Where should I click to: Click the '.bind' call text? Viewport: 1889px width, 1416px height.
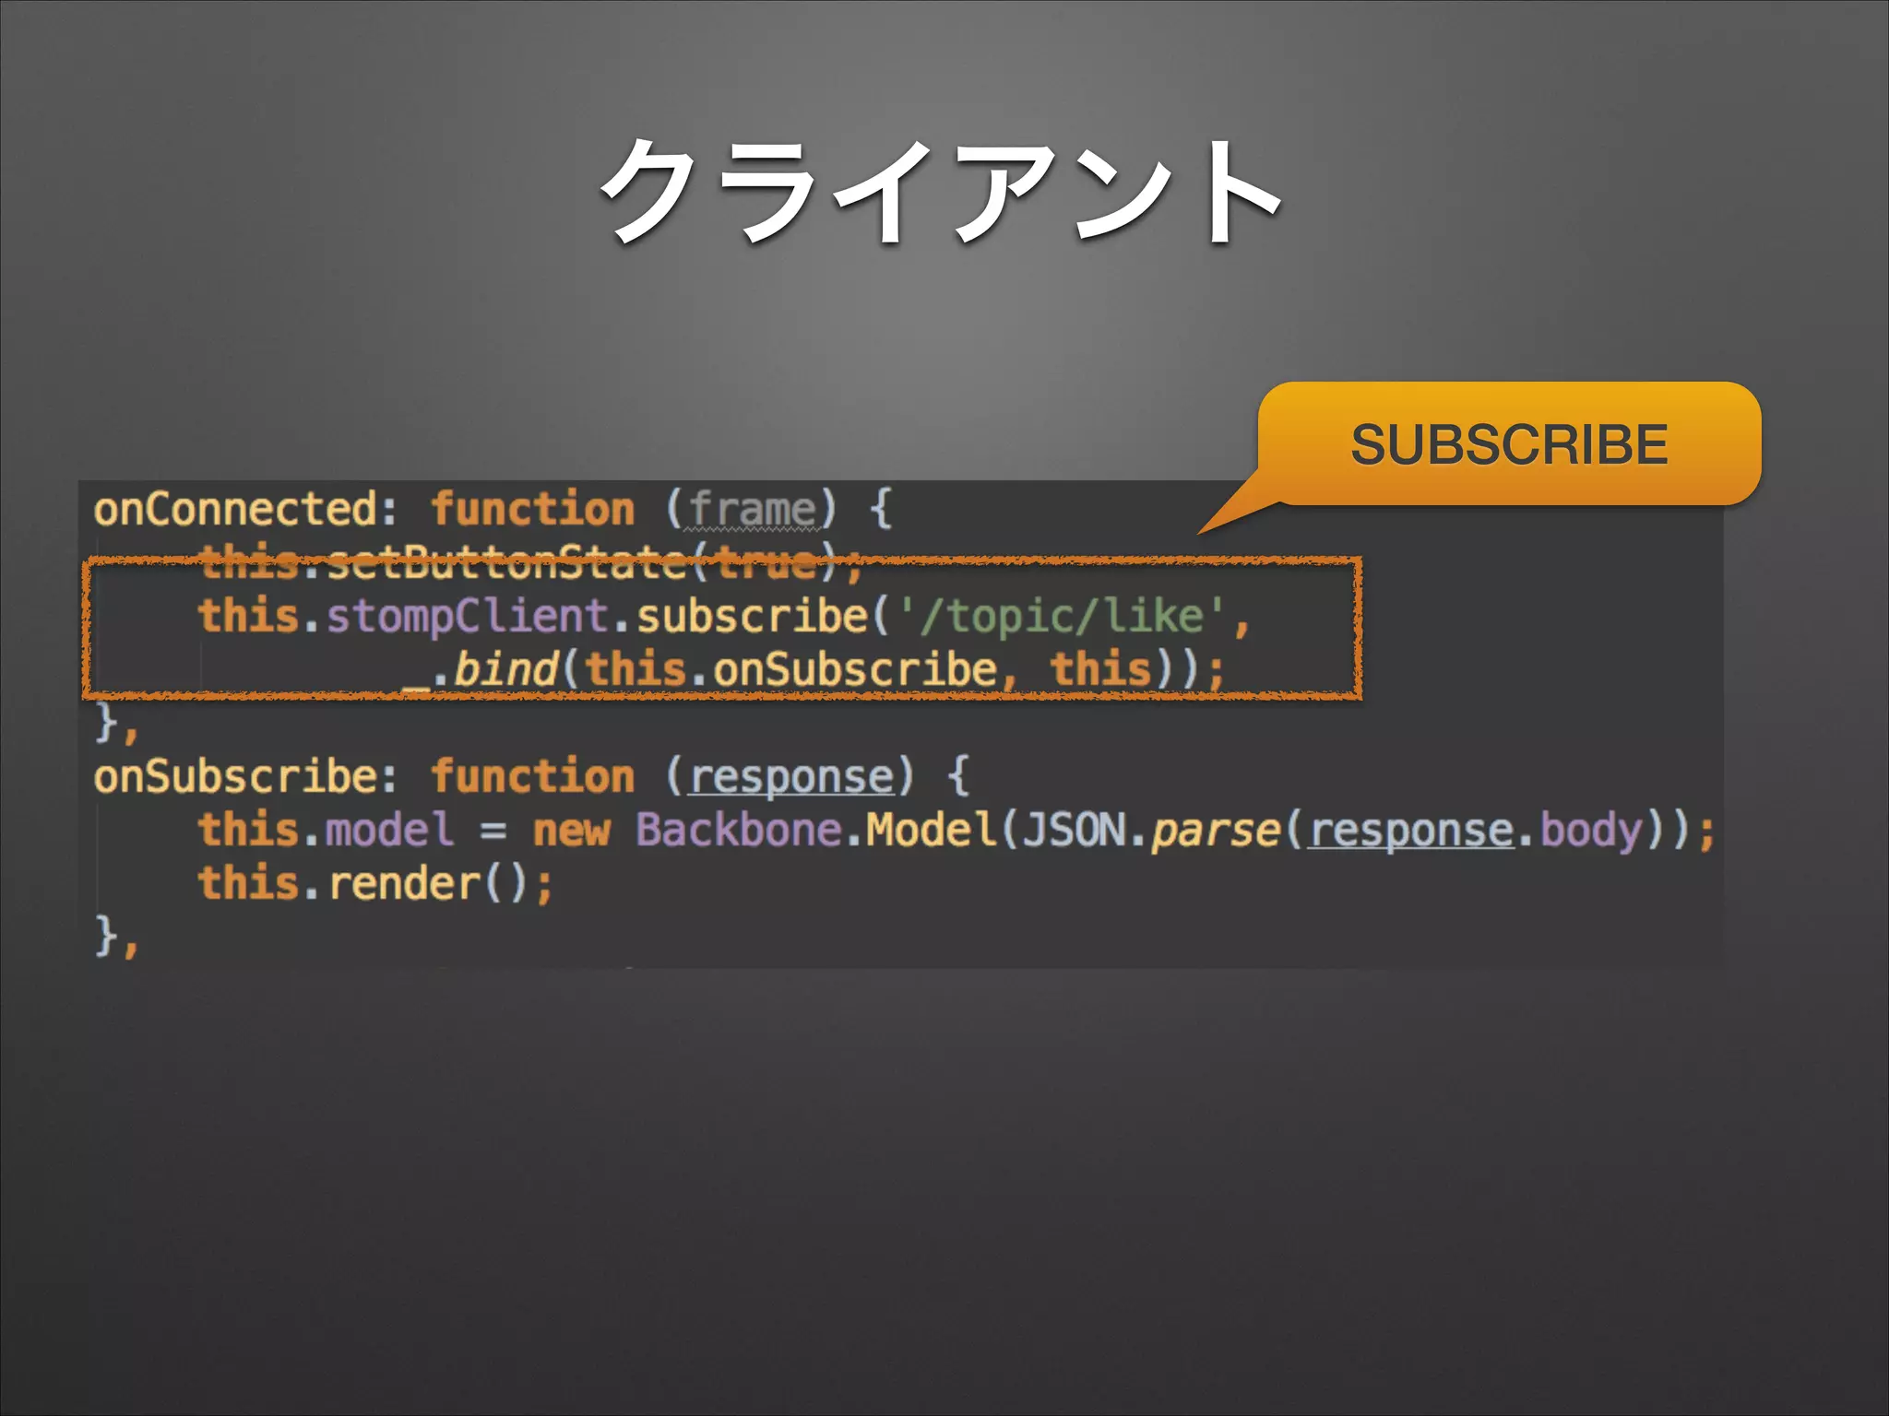click(x=495, y=669)
